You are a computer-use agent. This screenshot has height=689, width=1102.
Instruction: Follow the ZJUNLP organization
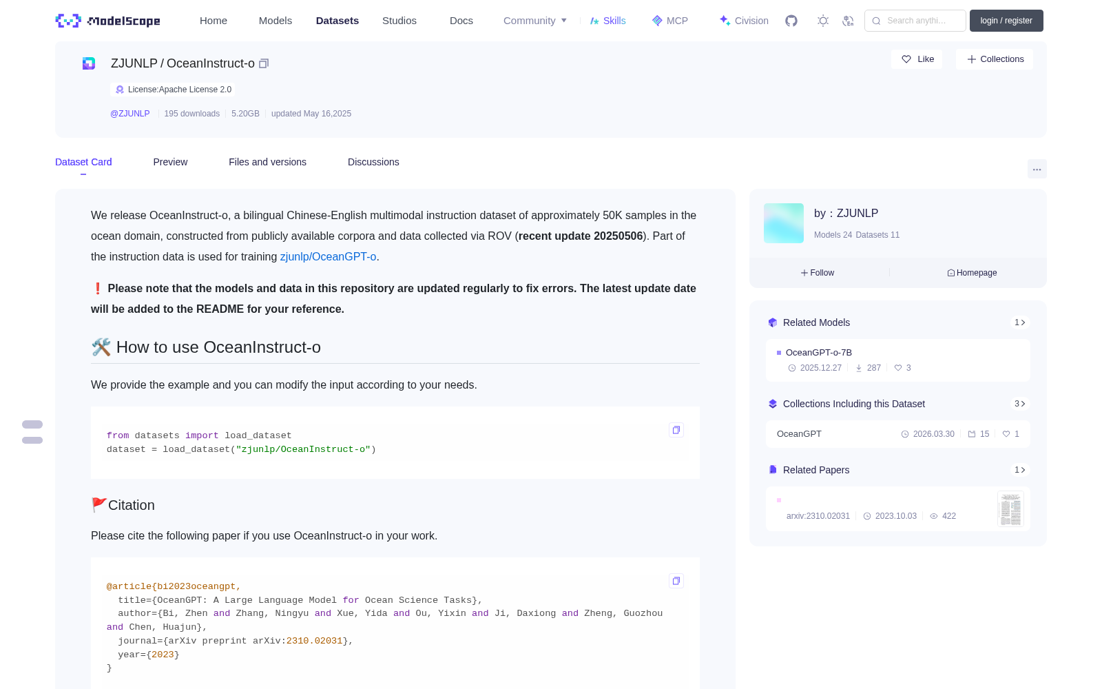click(818, 273)
